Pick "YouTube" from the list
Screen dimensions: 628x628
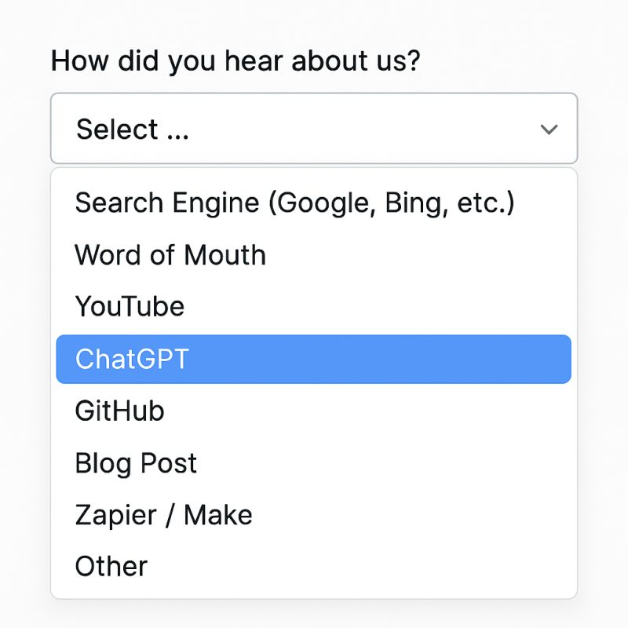click(130, 306)
